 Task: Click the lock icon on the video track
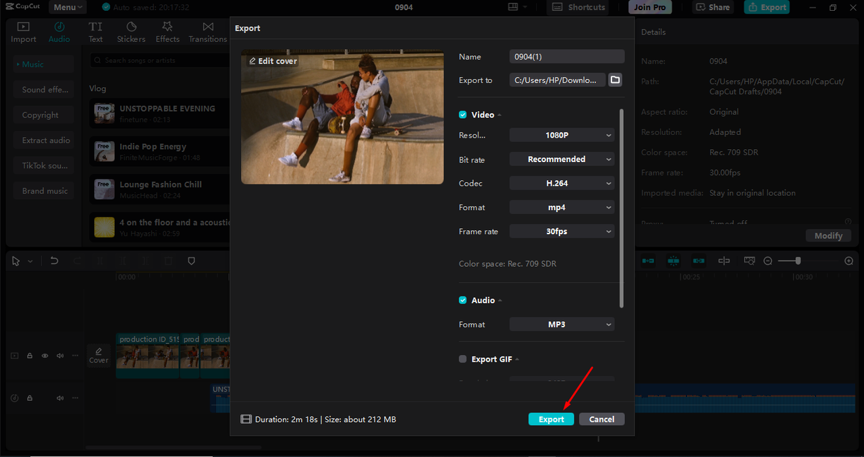[x=30, y=355]
